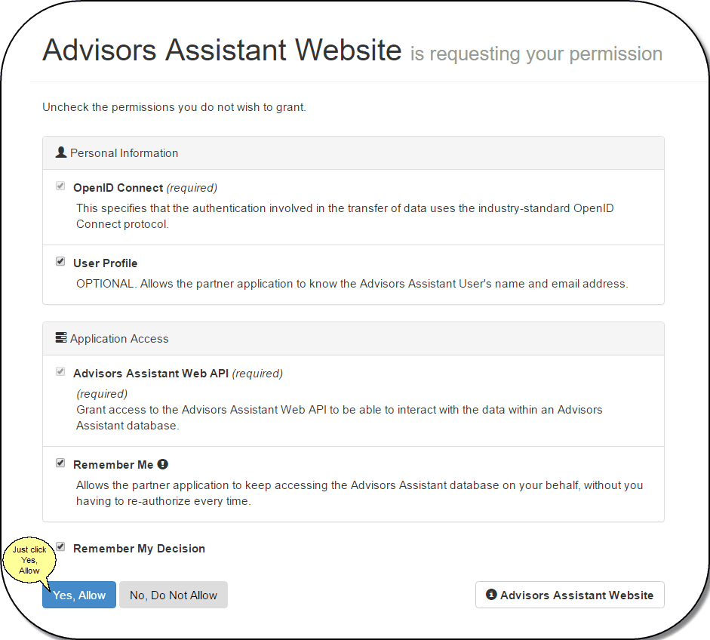Click the disabled Advisors Assistant Web API checkbox
710x640 pixels.
60,371
